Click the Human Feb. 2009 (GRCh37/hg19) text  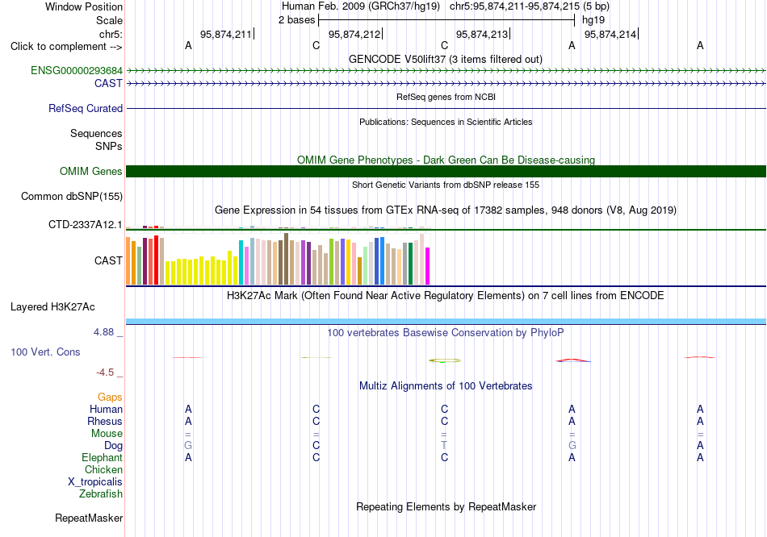(x=361, y=6)
